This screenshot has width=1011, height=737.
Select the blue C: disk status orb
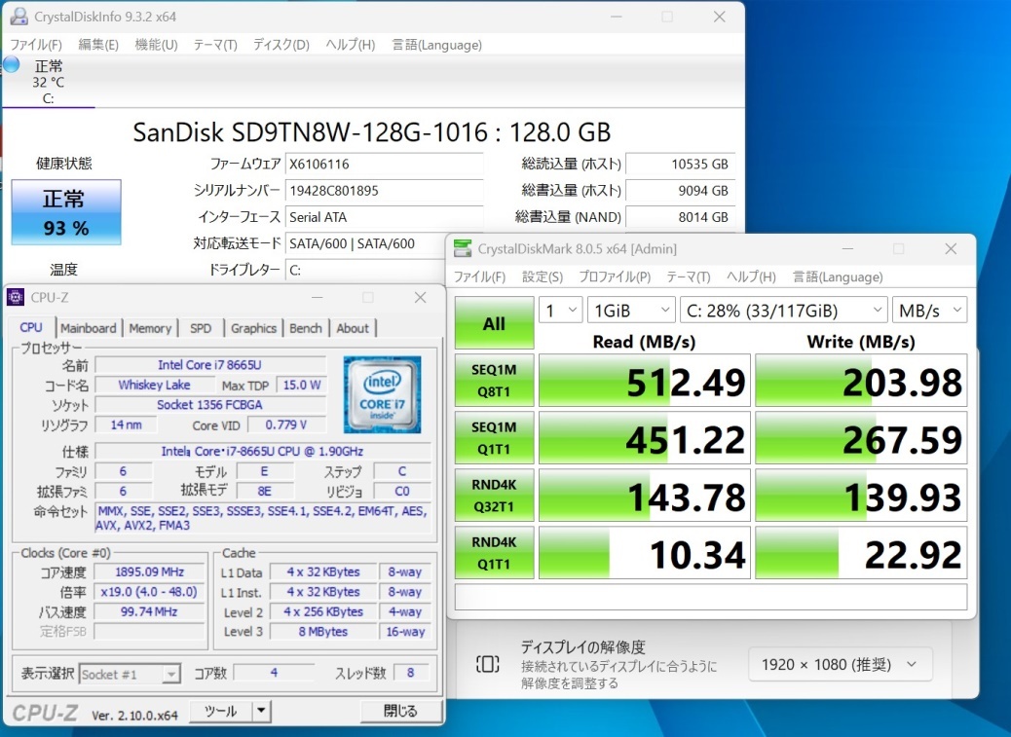(11, 64)
